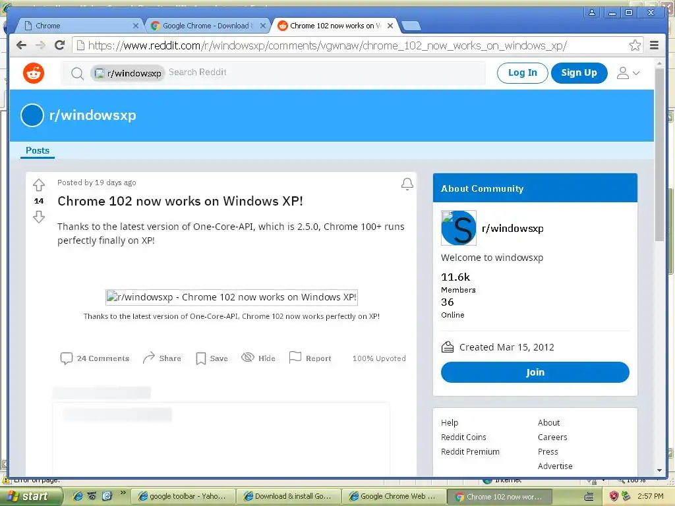Click the page vertical scrollbar thumb
Image resolution: width=675 pixels, height=506 pixels.
(x=659, y=155)
